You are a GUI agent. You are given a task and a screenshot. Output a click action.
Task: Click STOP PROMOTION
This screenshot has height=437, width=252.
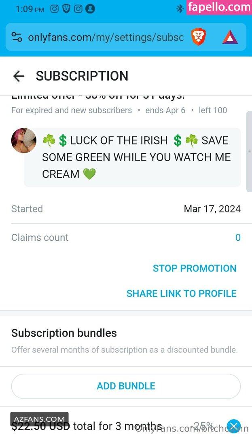tap(195, 268)
